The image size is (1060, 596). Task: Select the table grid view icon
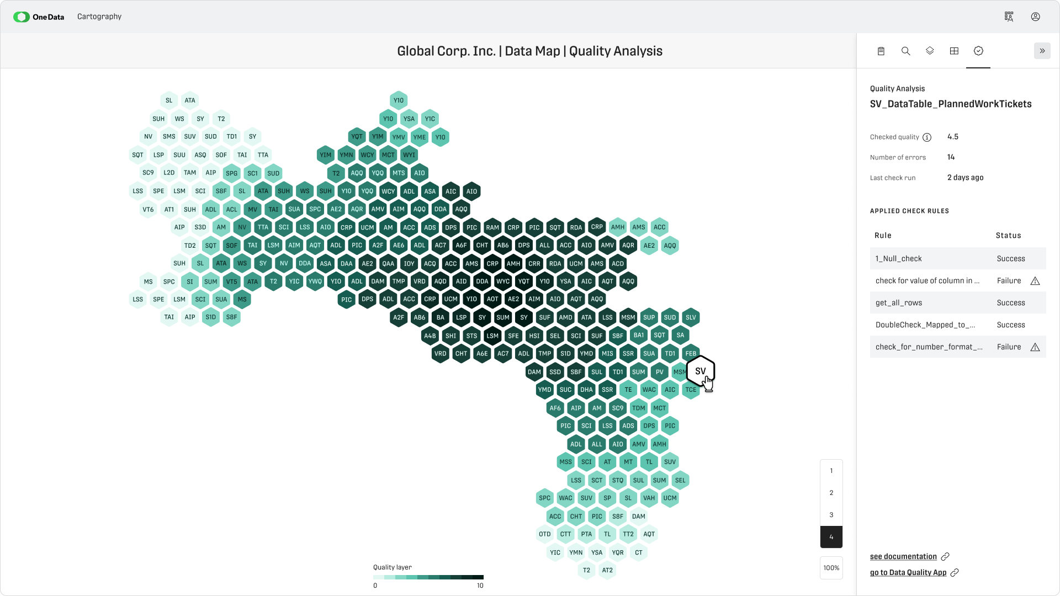(955, 51)
